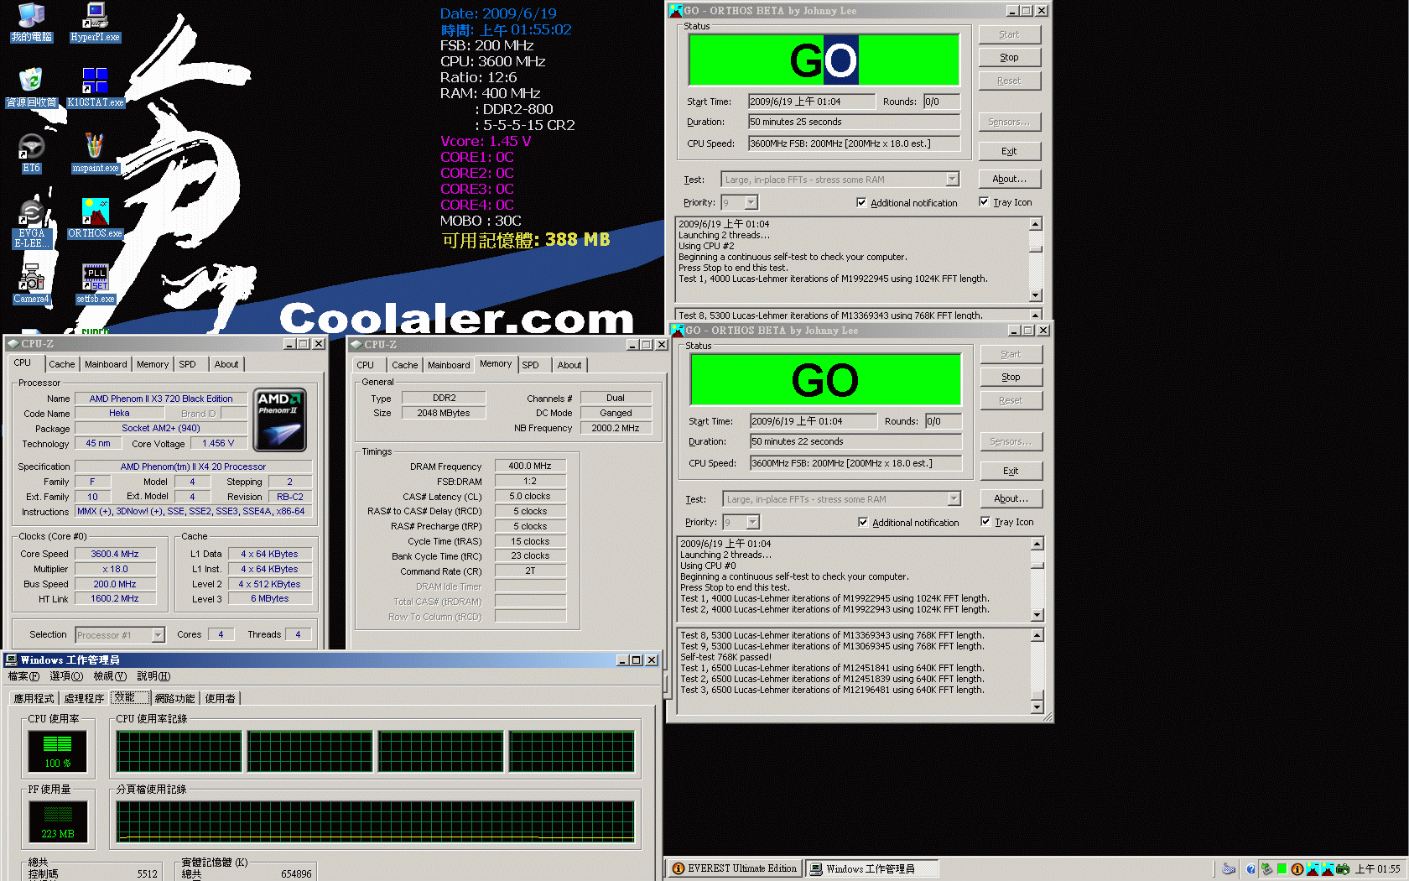Open the 說明(H) menu in Task Manager
Image resolution: width=1409 pixels, height=881 pixels.
(x=153, y=676)
